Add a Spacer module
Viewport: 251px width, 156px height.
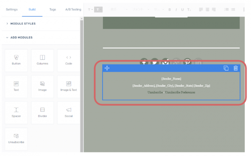(16, 113)
